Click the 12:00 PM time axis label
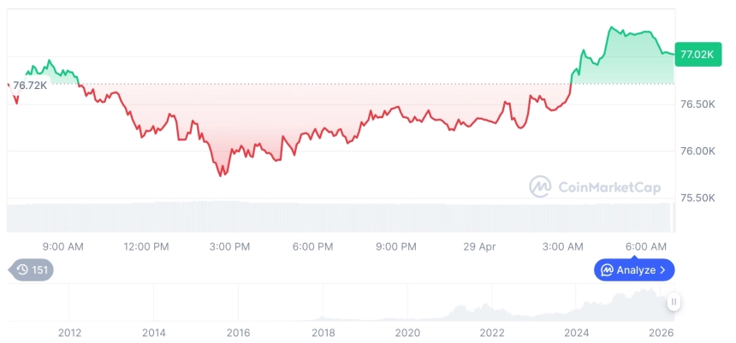Viewport: 736px width, 343px height. [146, 247]
